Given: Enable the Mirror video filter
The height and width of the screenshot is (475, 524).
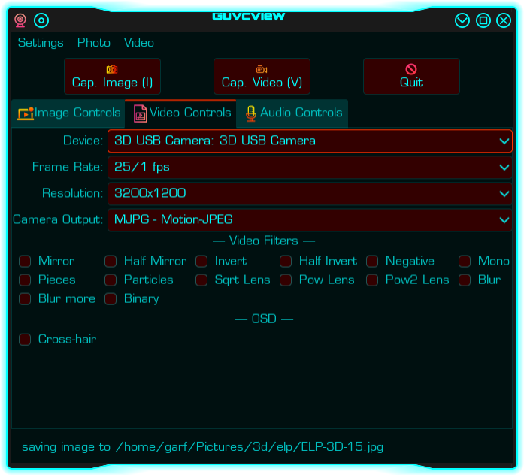Looking at the screenshot, I should [x=25, y=262].
